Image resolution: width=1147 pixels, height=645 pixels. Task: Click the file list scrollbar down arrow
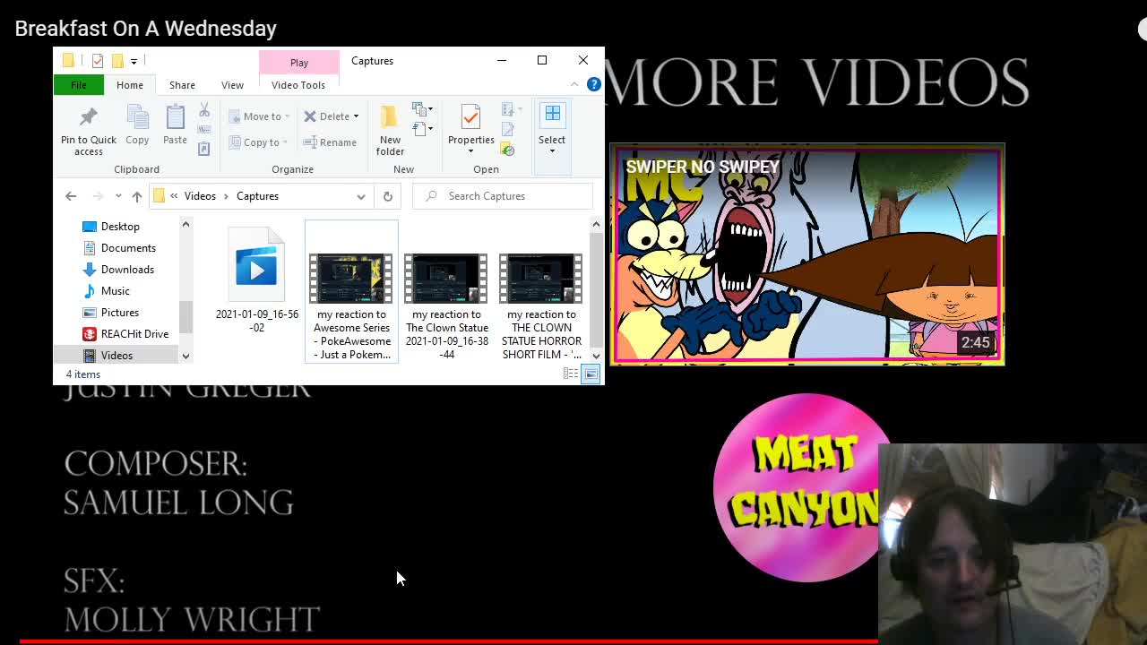click(596, 357)
